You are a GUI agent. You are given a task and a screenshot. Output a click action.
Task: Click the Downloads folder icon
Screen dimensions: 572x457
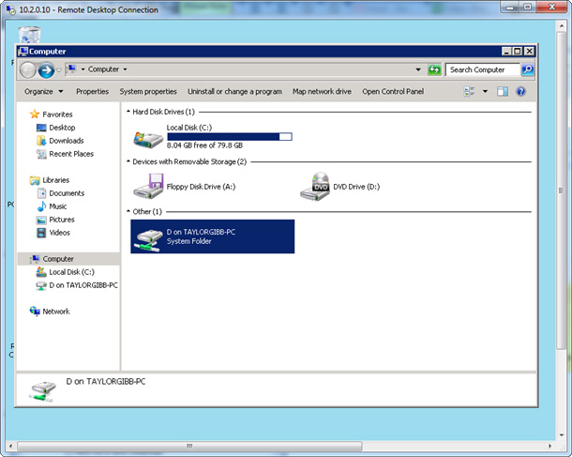(x=41, y=141)
